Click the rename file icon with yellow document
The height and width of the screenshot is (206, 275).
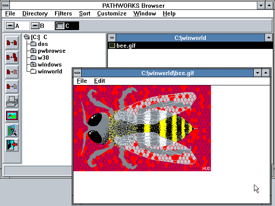tap(12, 86)
